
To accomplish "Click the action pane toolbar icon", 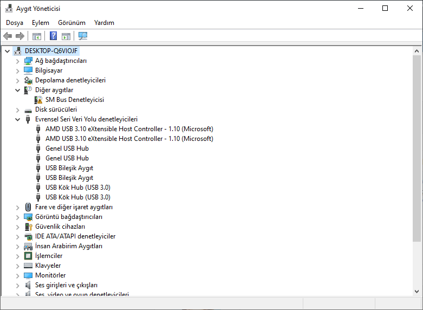I will click(66, 36).
